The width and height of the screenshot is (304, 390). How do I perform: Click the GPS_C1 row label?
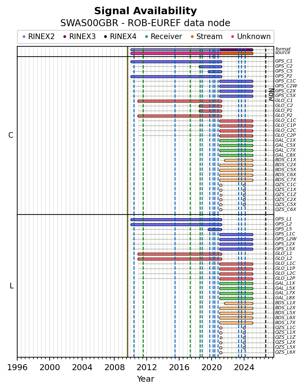tap(283, 61)
